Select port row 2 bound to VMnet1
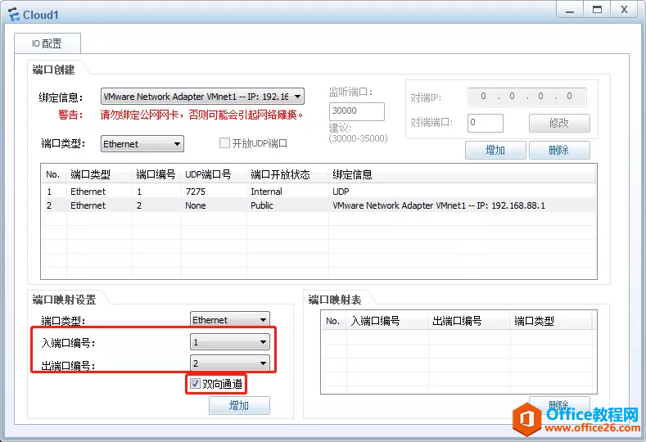646x442 pixels. point(318,205)
